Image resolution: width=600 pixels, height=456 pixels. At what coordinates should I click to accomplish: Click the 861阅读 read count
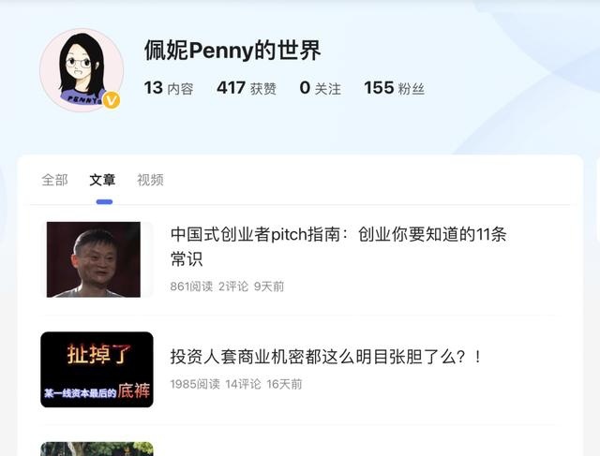(x=191, y=287)
